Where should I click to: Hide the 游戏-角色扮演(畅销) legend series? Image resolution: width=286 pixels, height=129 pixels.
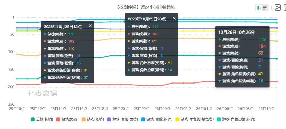pyautogui.click(x=236, y=119)
